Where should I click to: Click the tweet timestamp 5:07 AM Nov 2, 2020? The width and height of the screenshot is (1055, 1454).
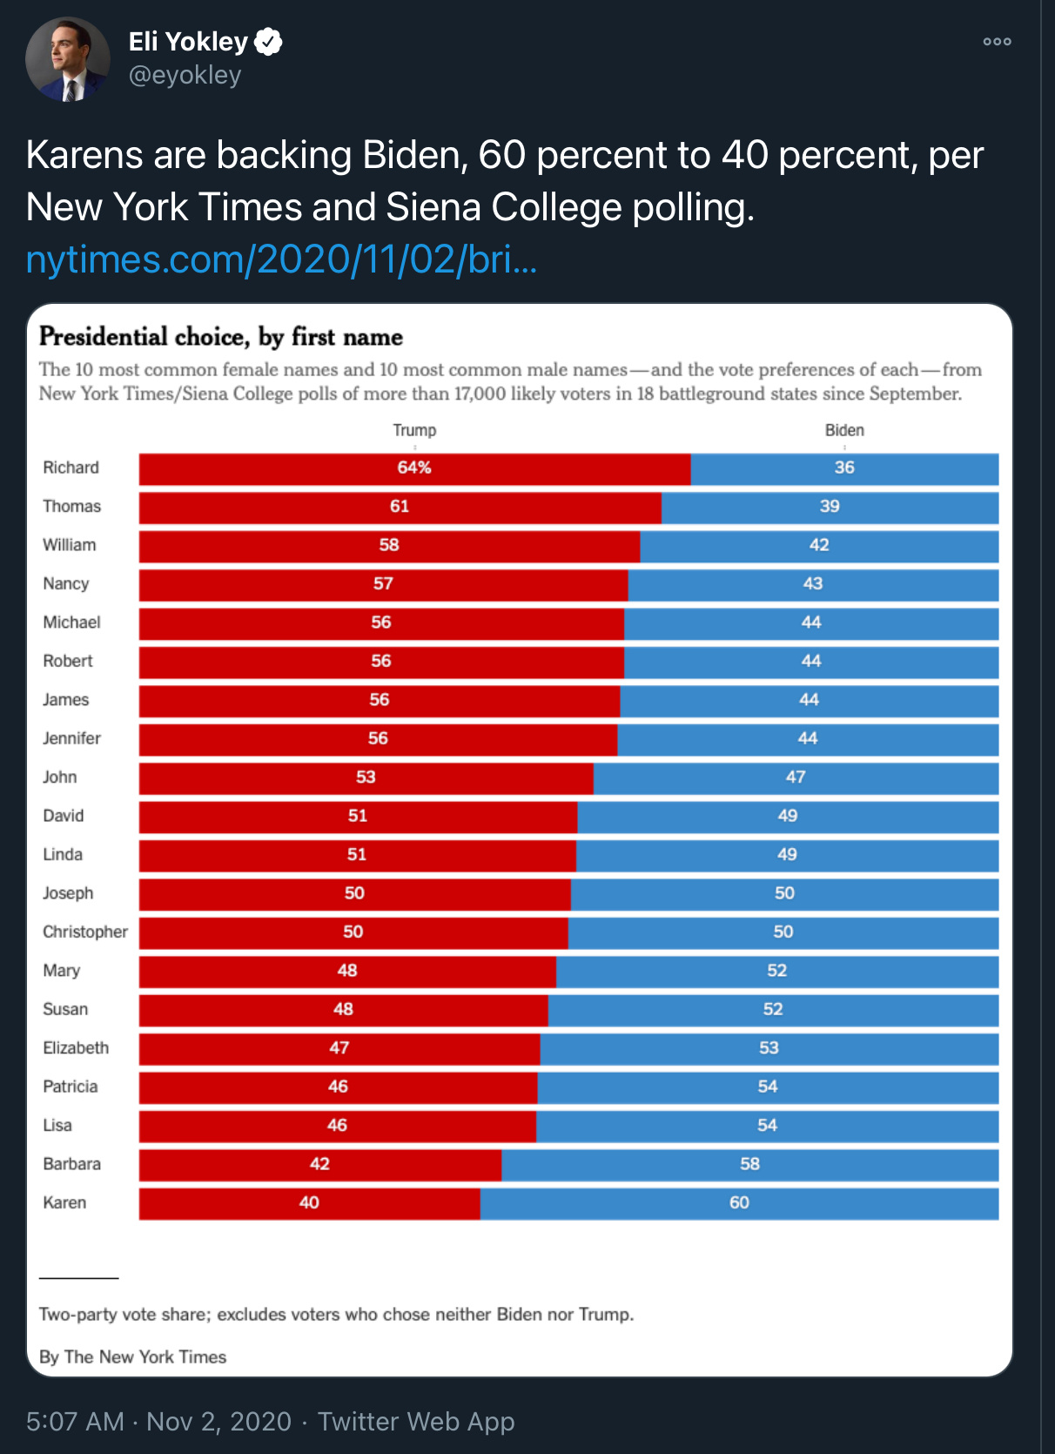pyautogui.click(x=158, y=1421)
